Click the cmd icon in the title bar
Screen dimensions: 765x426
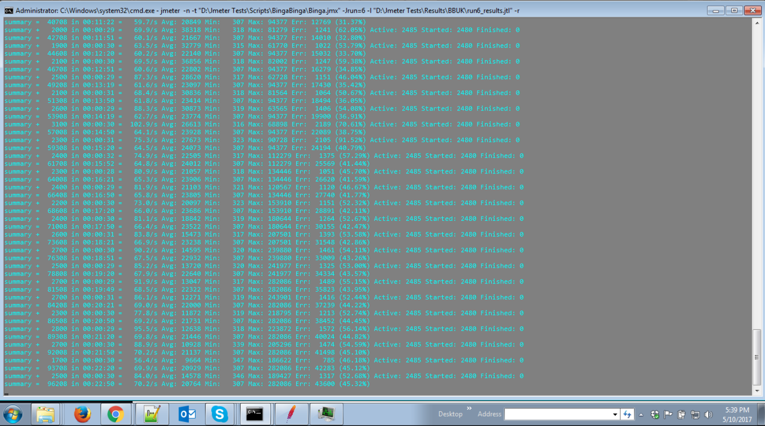point(9,10)
